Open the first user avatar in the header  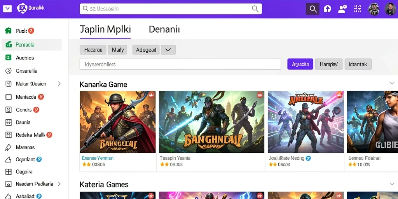(374, 9)
